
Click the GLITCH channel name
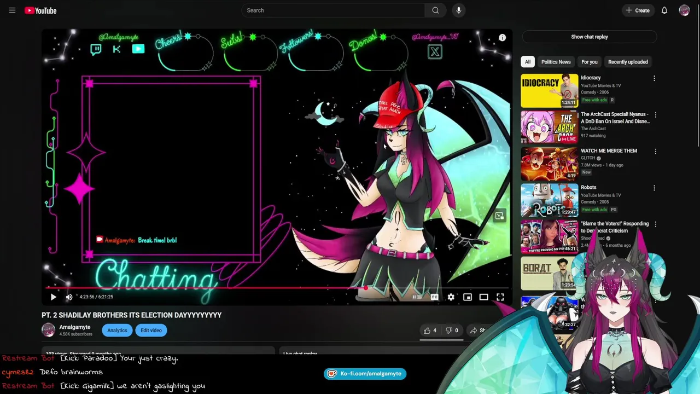click(x=588, y=158)
